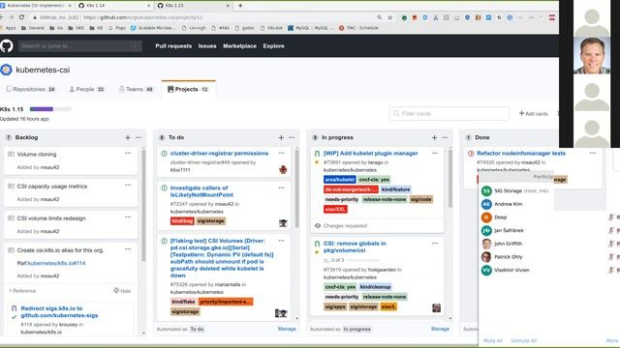Open menu for CSI capacity usage metrics card

[128, 185]
